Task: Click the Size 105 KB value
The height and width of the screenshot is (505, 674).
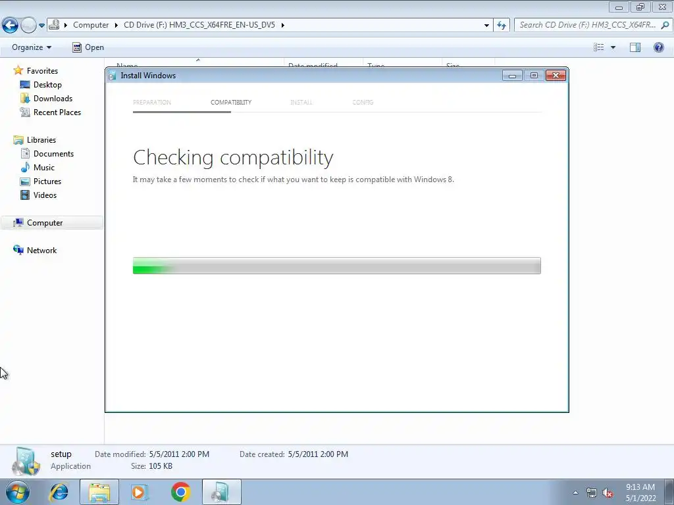Action: (161, 466)
